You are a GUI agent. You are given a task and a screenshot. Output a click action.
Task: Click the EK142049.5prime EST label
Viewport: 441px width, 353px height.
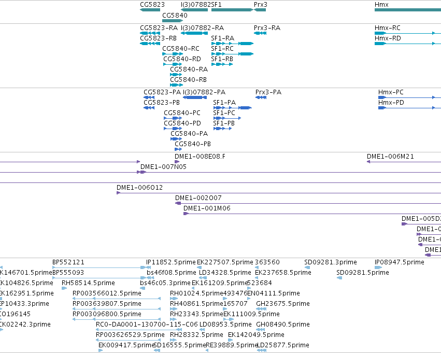tap(256, 335)
